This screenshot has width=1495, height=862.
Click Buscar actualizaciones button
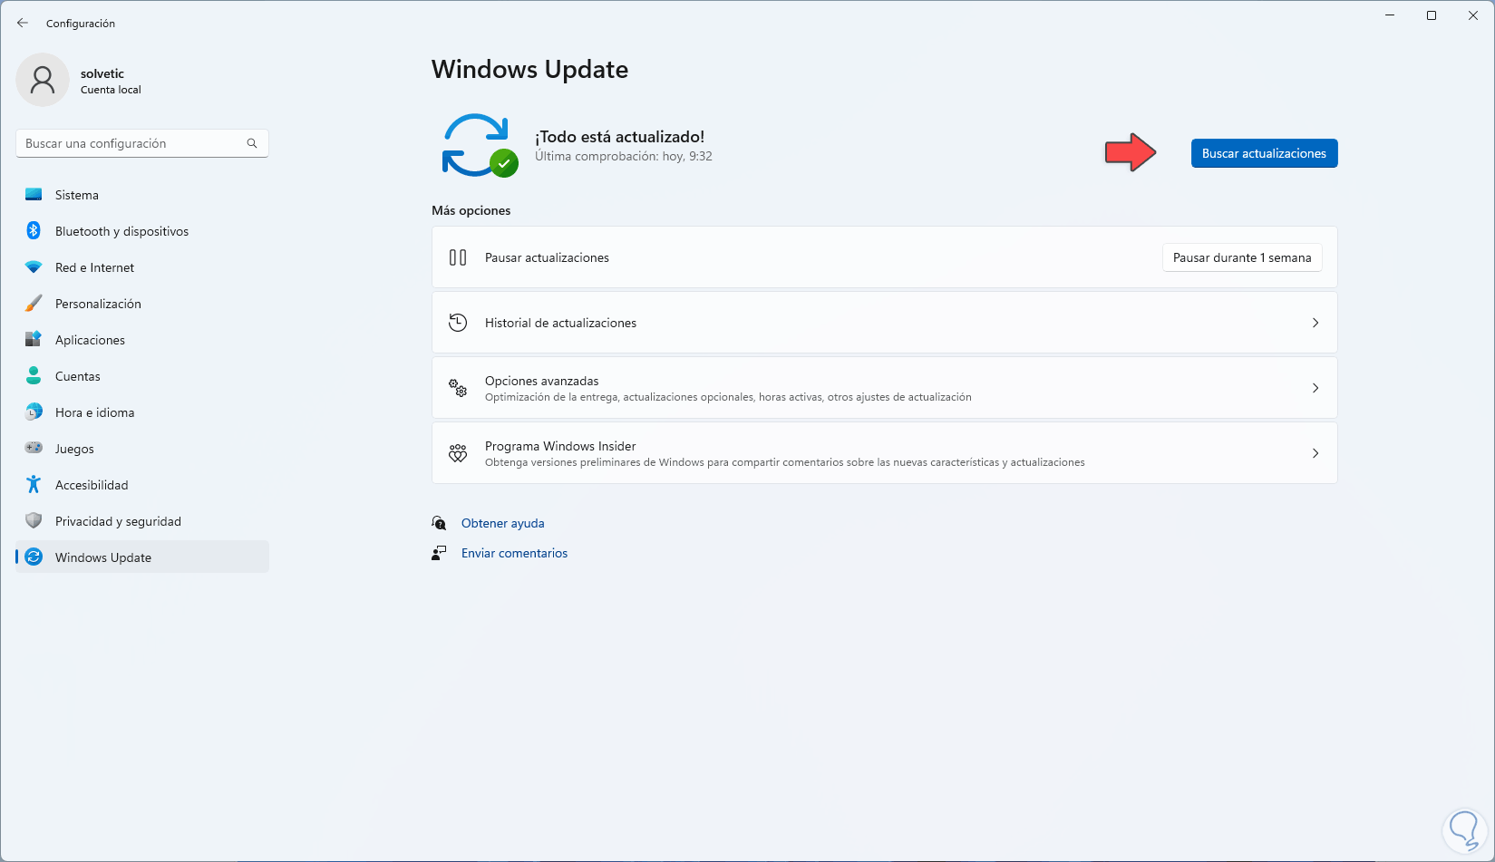pyautogui.click(x=1264, y=153)
